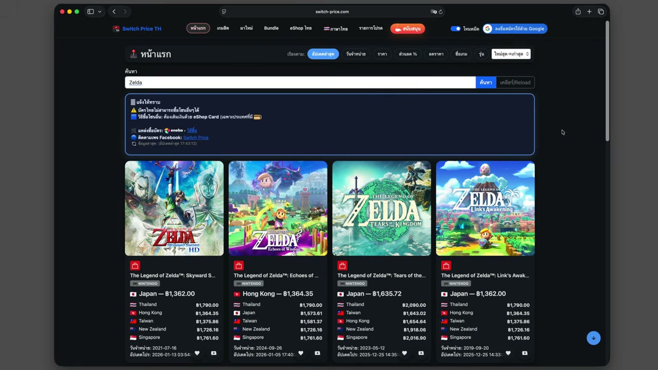The height and width of the screenshot is (370, 658).
Task: Go back with Safari back arrow
Action: (x=114, y=11)
